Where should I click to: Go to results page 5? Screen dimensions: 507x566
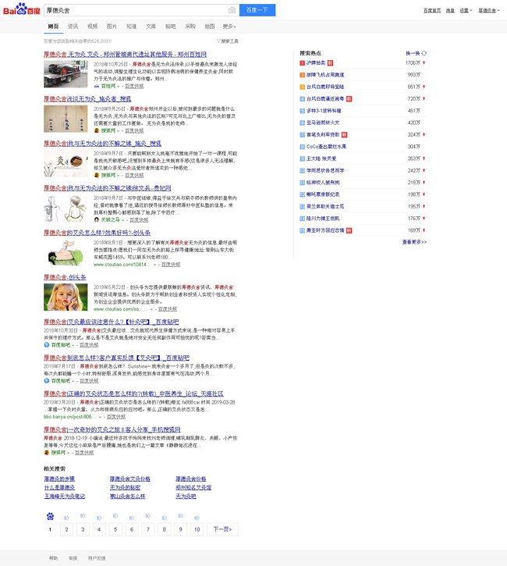tap(115, 529)
